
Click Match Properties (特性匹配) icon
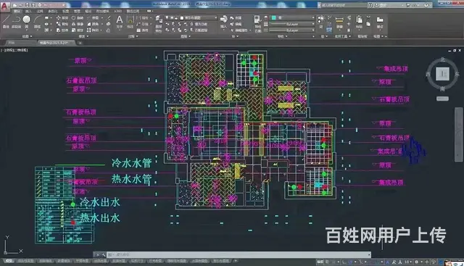258,24
